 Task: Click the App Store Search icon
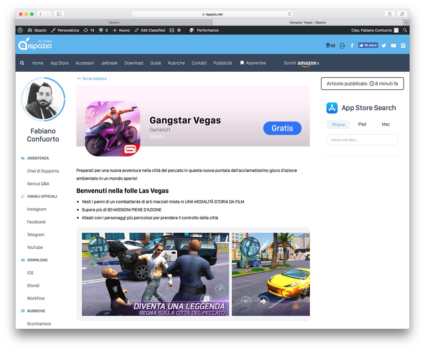[332, 108]
